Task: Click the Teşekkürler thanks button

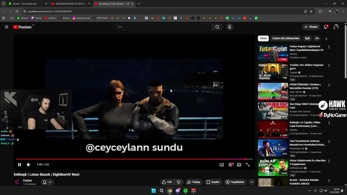Action: (x=235, y=182)
